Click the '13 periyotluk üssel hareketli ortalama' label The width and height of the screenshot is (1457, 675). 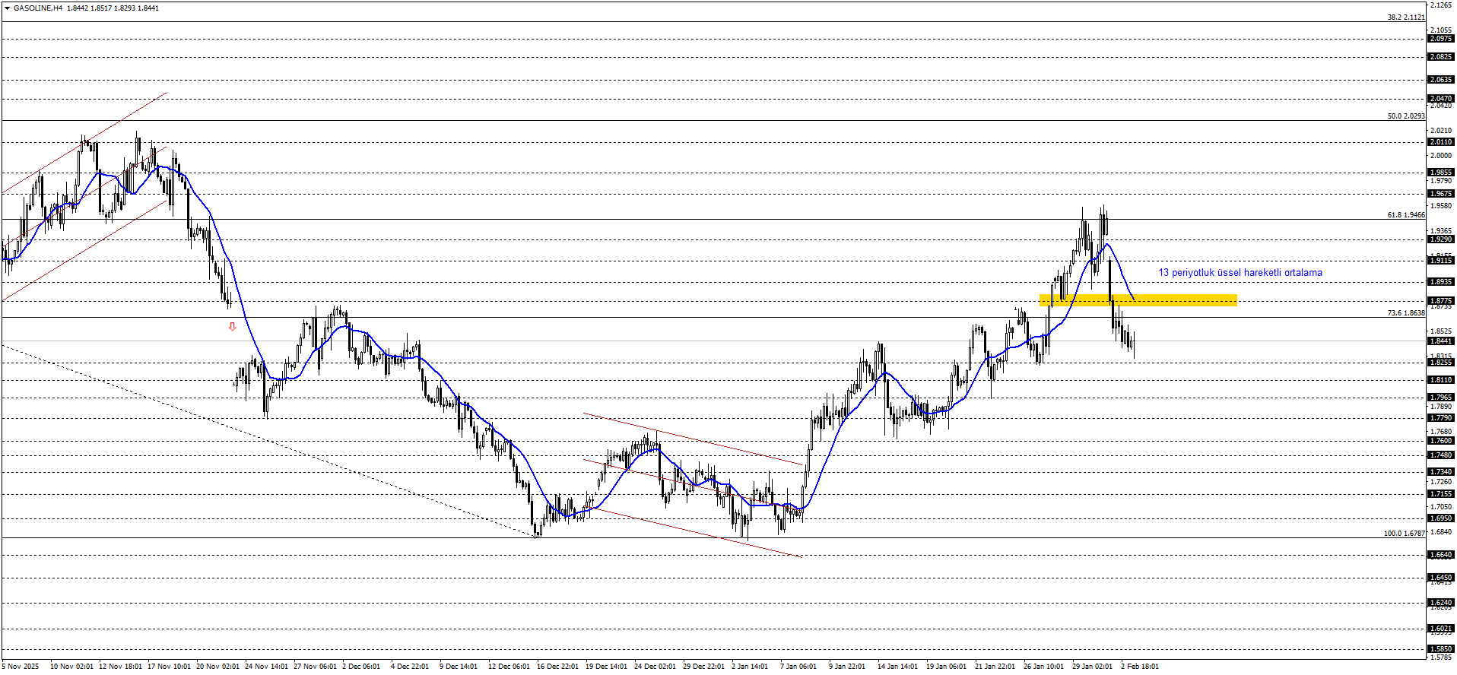(1240, 273)
